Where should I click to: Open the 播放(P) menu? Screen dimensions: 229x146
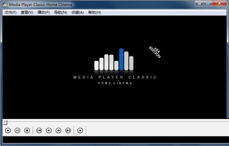44,13
